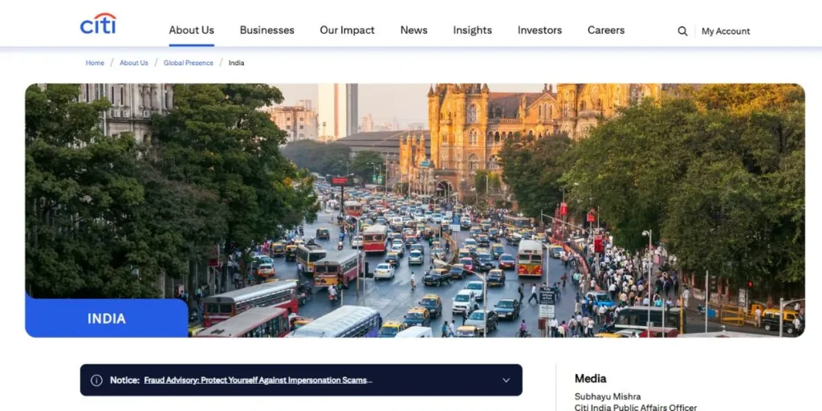Viewport: 822px width, 411px height.
Task: Expand the Fraud Advisory notice chevron
Action: pyautogui.click(x=506, y=380)
